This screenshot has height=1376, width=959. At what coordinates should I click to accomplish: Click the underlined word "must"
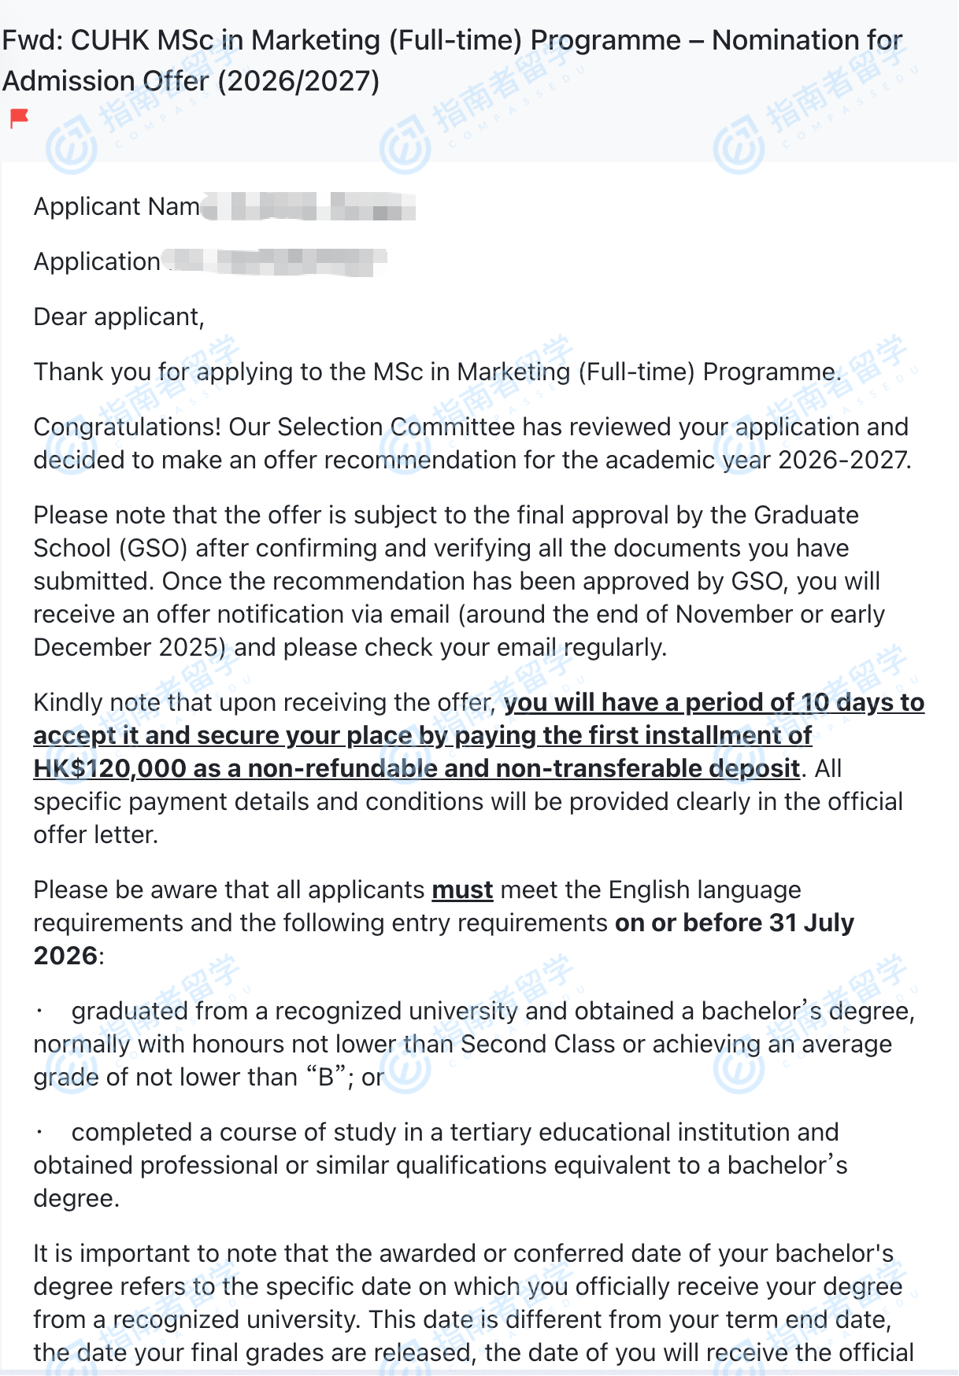[x=462, y=890]
